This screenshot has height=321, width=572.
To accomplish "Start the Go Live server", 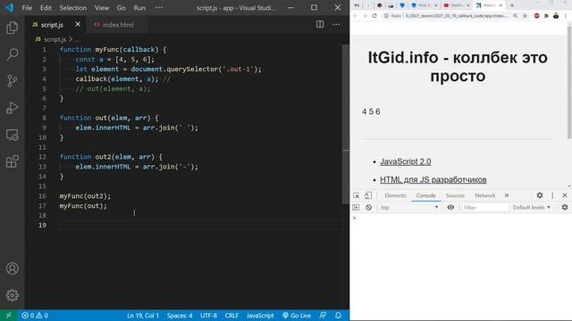I will [297, 315].
